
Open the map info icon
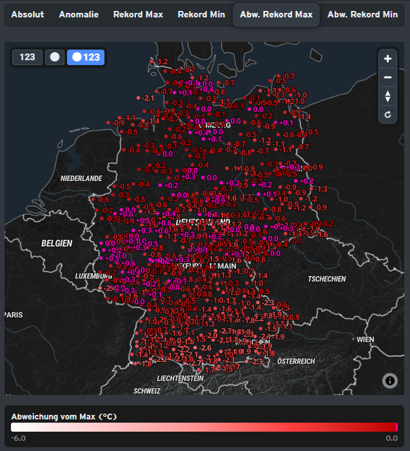(x=390, y=381)
